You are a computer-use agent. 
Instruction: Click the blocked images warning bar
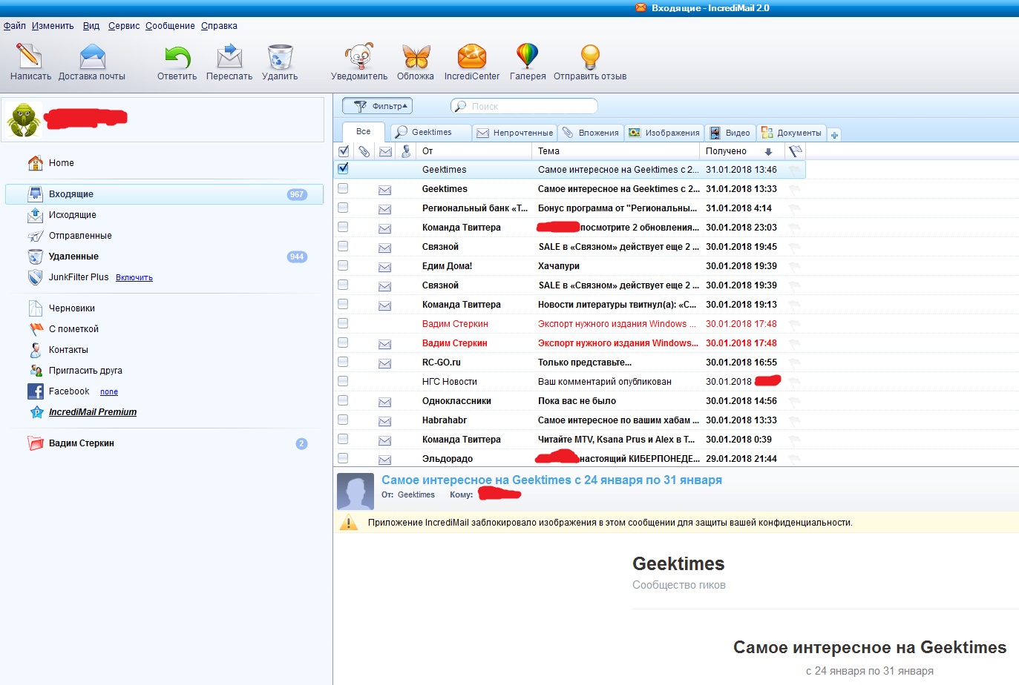676,523
